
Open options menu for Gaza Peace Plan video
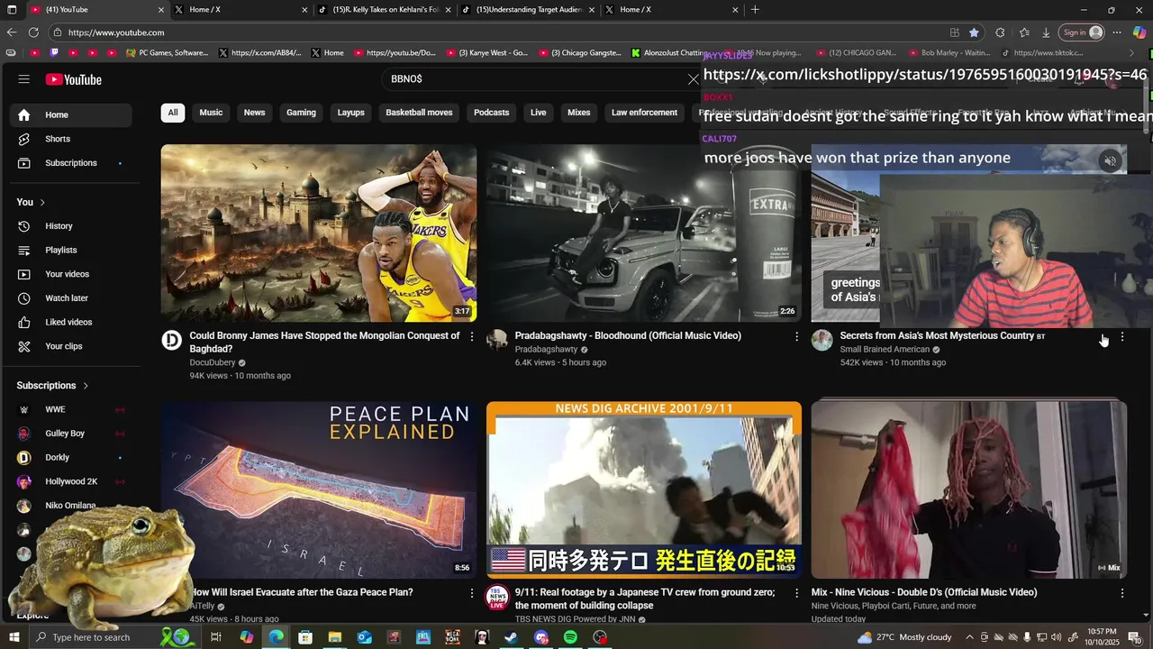(x=471, y=593)
